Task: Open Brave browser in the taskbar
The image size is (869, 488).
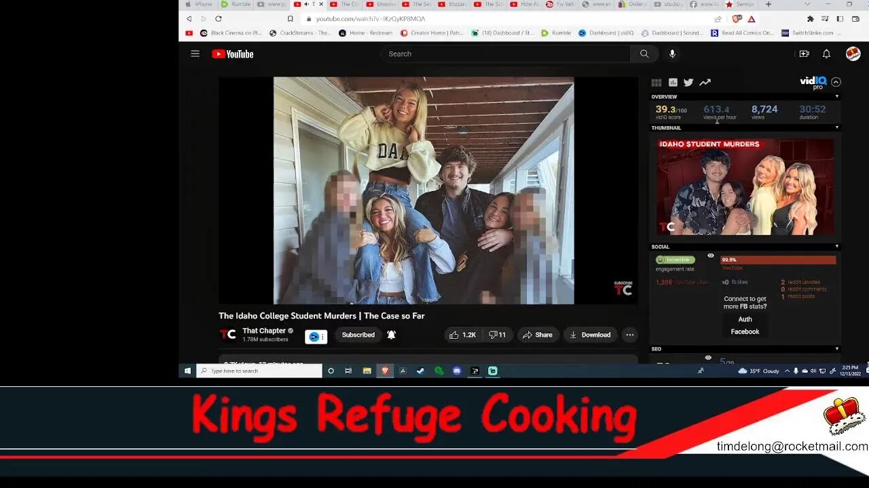Action: (x=385, y=371)
